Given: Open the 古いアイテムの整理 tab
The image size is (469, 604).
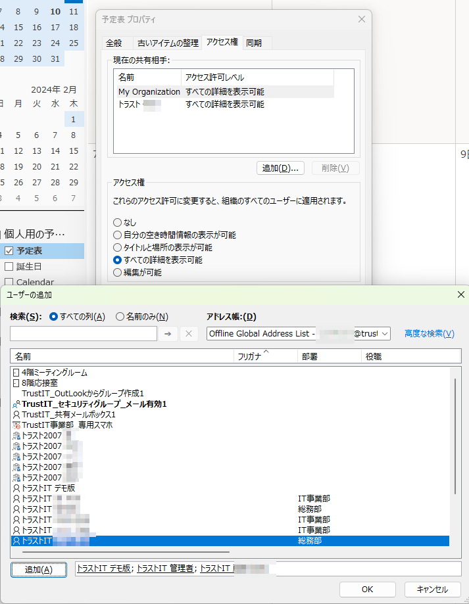Looking at the screenshot, I should pyautogui.click(x=167, y=43).
